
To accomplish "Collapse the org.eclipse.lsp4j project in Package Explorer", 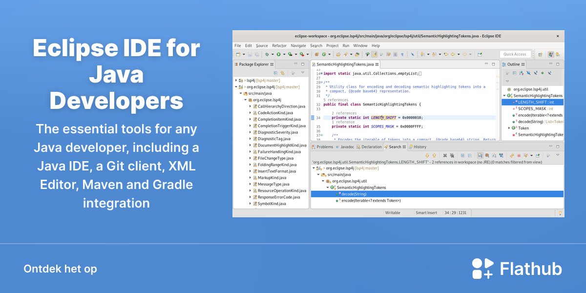I will coord(236,86).
